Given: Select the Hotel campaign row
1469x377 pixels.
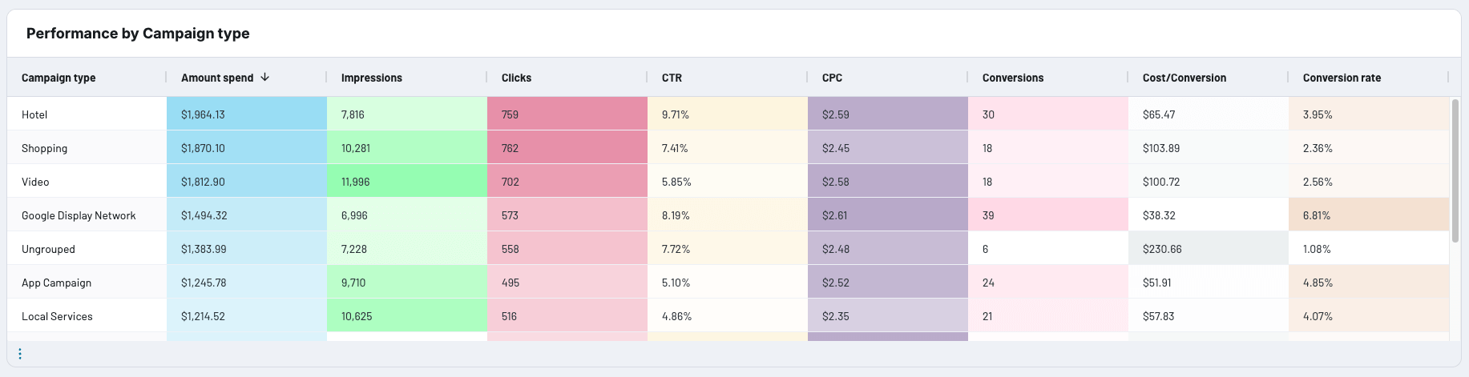Looking at the screenshot, I should coord(34,115).
